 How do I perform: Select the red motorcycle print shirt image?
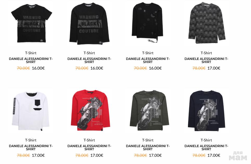(x=90, y=110)
